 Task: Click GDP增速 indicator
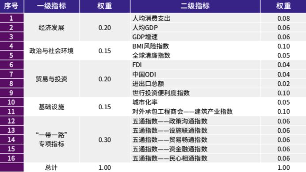(x=145, y=37)
